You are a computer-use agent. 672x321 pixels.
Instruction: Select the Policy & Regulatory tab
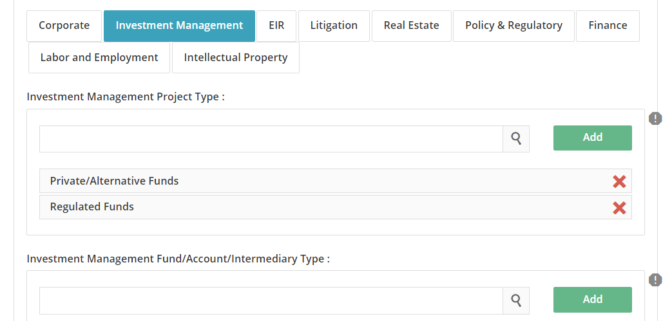coord(514,26)
